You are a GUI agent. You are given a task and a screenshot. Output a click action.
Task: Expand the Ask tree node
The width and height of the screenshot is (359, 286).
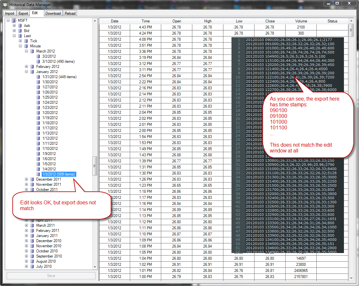pos(14,26)
